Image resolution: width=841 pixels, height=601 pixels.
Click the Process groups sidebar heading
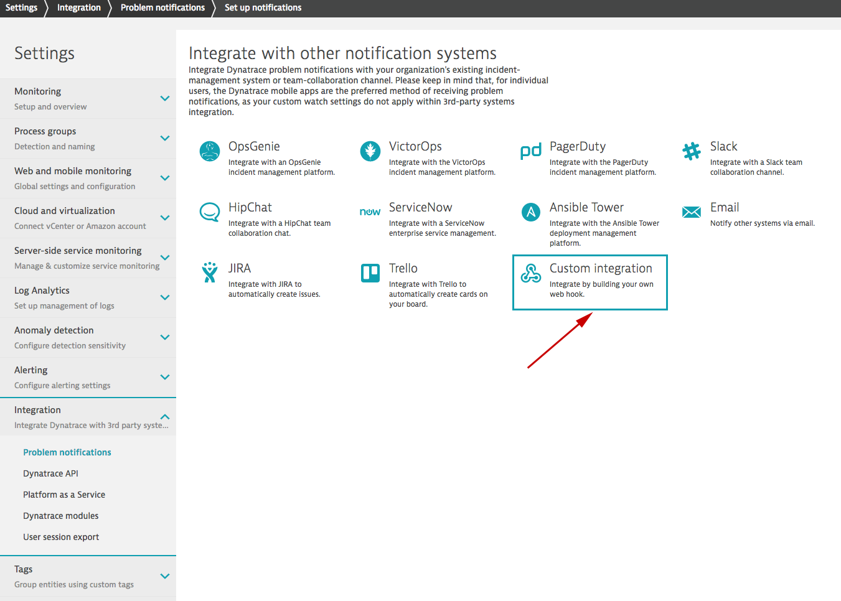click(x=45, y=131)
